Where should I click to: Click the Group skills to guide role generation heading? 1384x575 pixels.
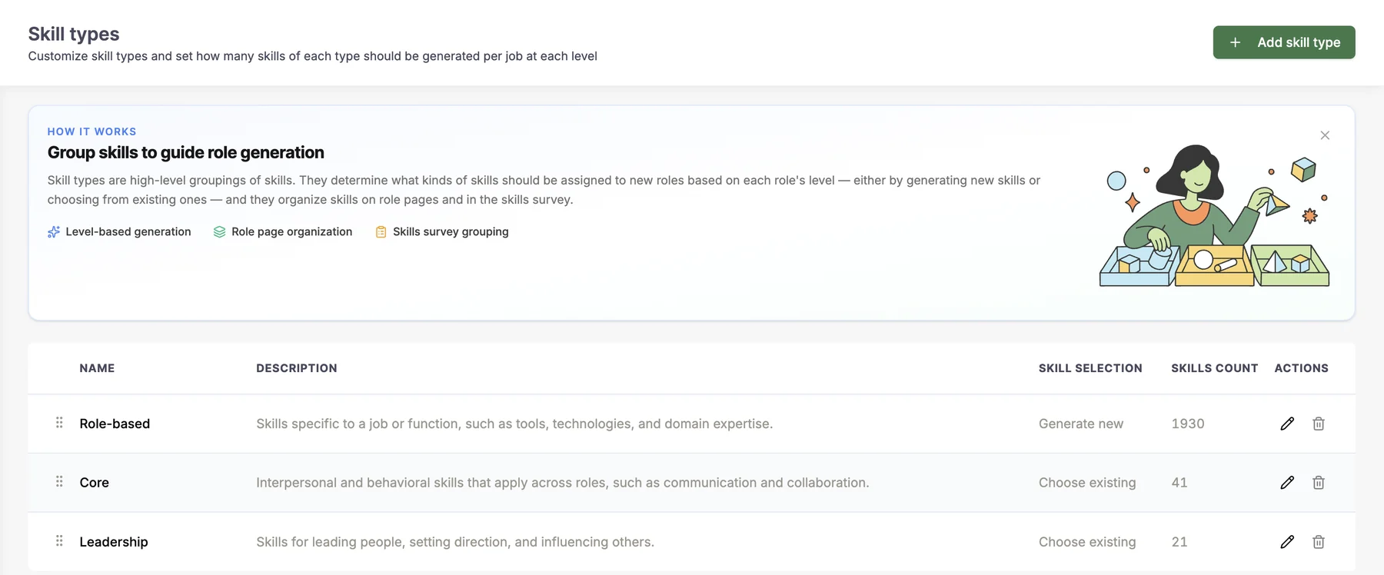(186, 152)
